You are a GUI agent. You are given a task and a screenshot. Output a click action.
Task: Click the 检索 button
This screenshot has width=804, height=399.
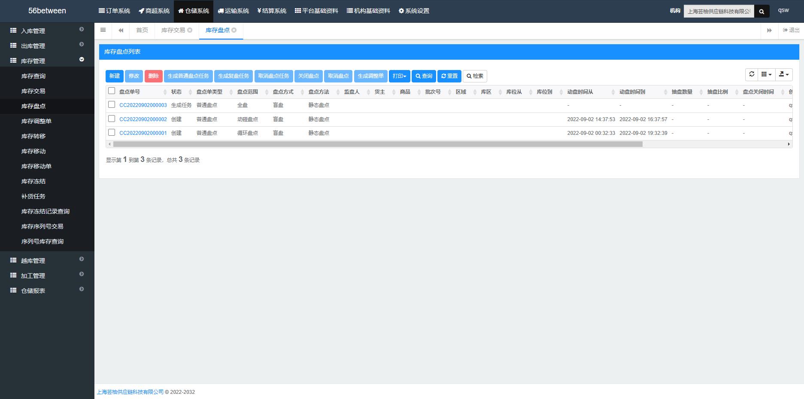click(x=475, y=76)
